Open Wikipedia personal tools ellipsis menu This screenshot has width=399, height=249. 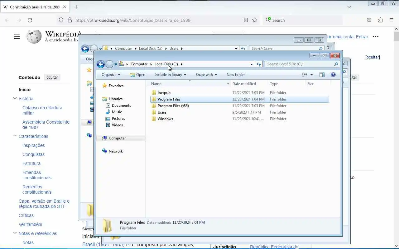(376, 37)
